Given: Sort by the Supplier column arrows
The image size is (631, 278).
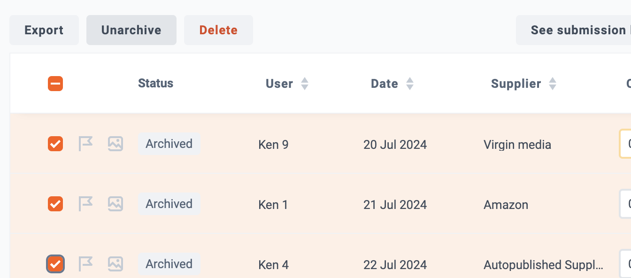Looking at the screenshot, I should coord(553,84).
